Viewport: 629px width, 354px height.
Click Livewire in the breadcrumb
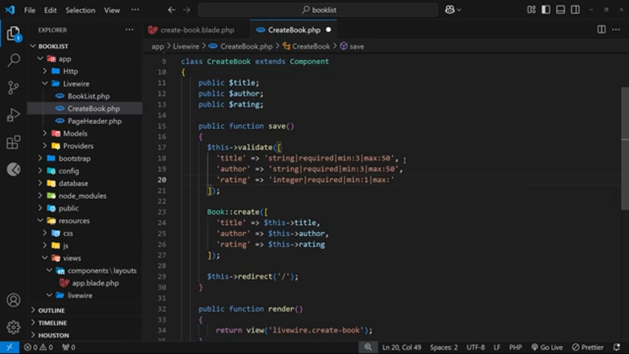pyautogui.click(x=186, y=46)
